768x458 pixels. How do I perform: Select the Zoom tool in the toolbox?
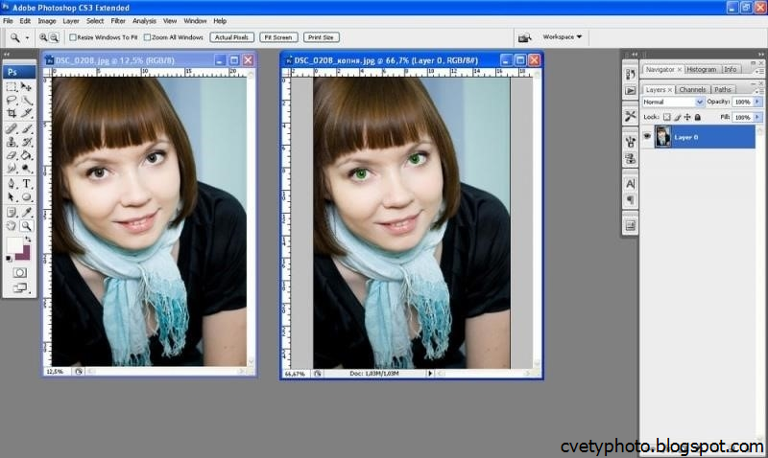(x=27, y=226)
